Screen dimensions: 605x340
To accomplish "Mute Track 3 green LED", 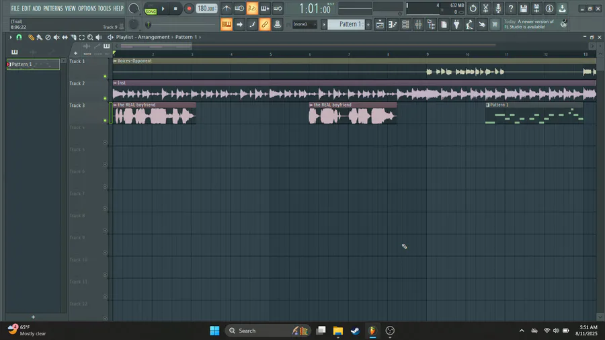I will [105, 120].
